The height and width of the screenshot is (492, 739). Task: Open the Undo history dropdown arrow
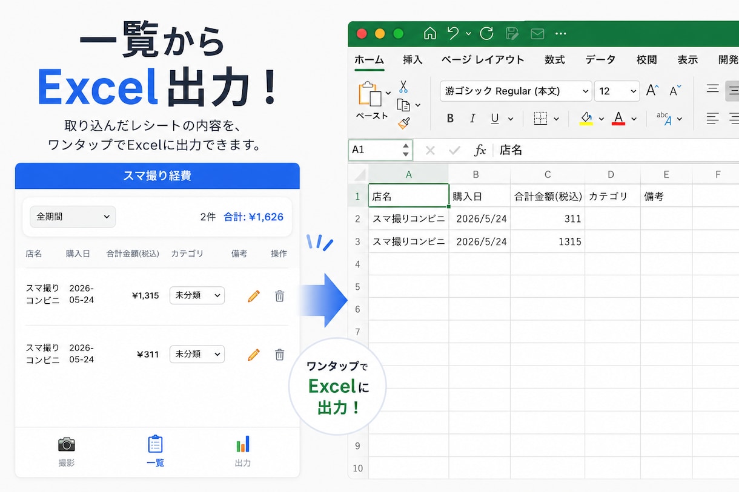[469, 34]
